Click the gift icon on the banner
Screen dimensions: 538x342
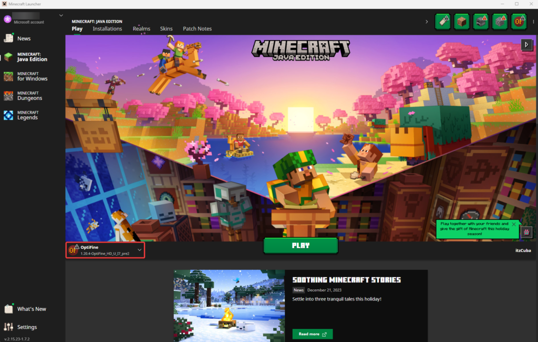tap(526, 232)
